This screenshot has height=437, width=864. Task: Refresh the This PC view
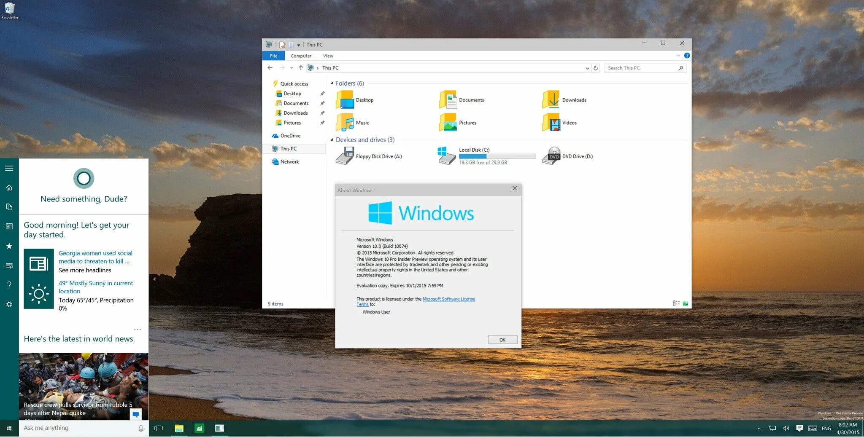point(596,68)
